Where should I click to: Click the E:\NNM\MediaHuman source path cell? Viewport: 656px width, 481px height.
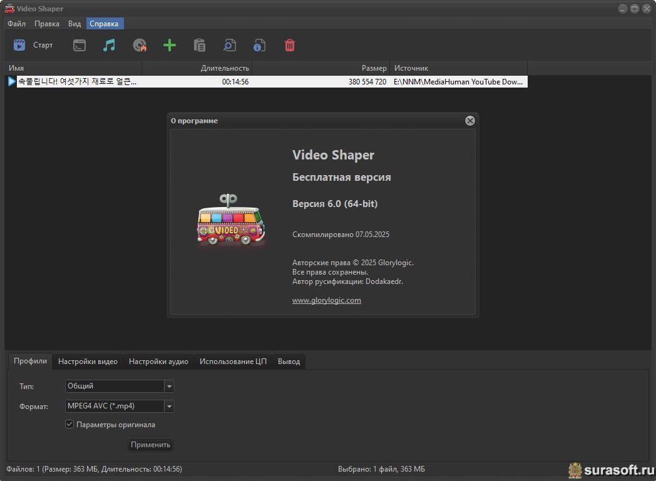tap(458, 82)
